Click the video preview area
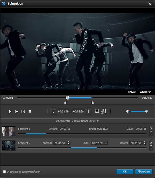This screenshot has width=155, height=178. click(78, 51)
